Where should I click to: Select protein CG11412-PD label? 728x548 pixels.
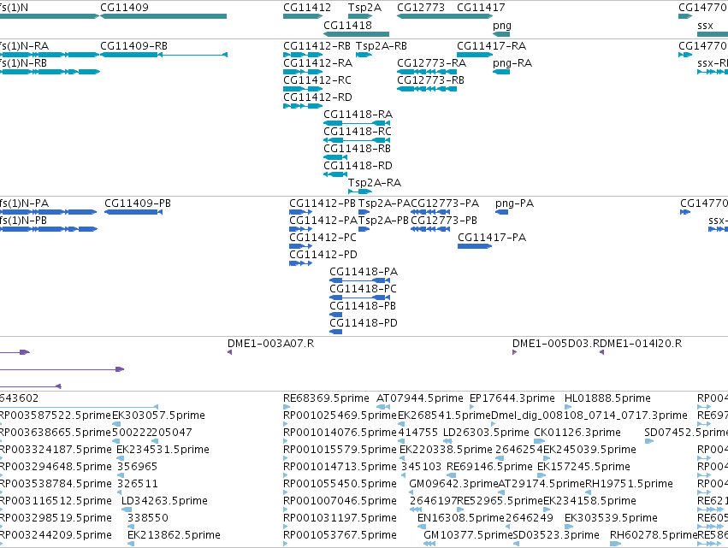pos(323,255)
